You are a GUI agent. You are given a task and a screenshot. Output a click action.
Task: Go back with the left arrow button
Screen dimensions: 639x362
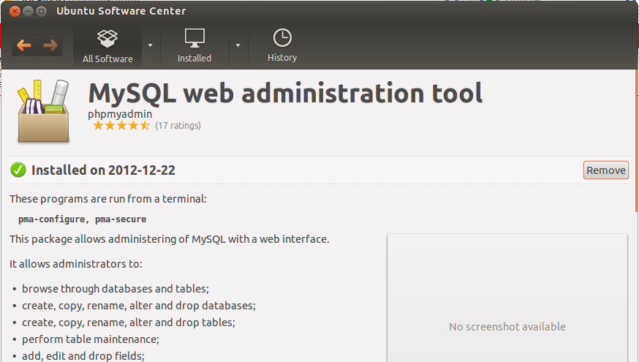click(x=24, y=45)
